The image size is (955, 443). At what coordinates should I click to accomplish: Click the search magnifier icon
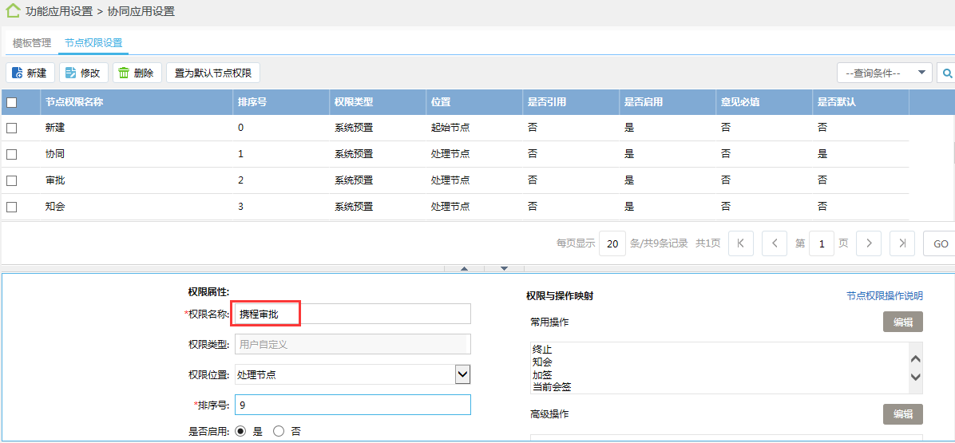(x=947, y=73)
